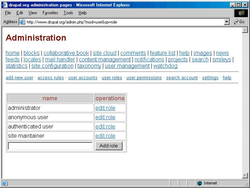
Task: Click the search account link
Action: click(182, 78)
